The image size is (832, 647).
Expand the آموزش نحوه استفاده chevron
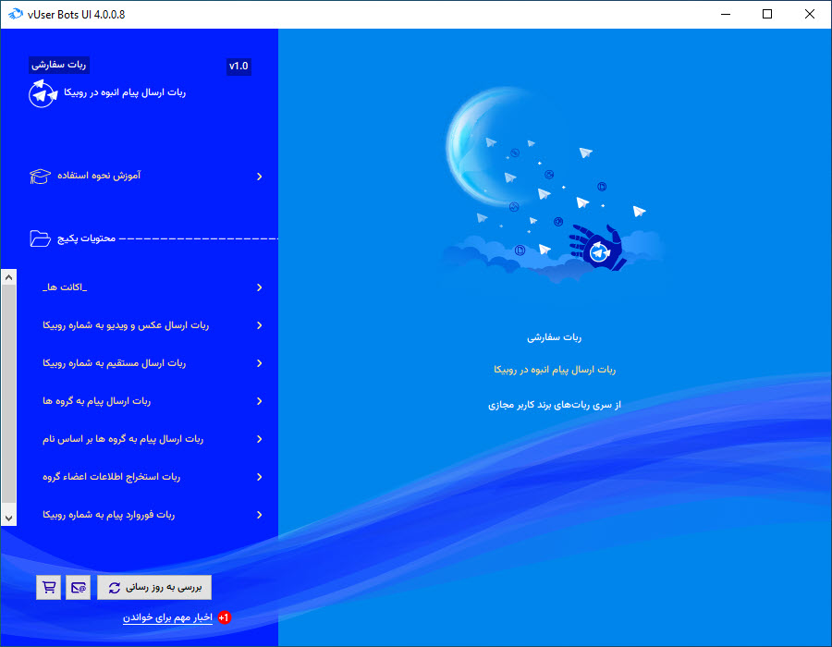click(260, 177)
